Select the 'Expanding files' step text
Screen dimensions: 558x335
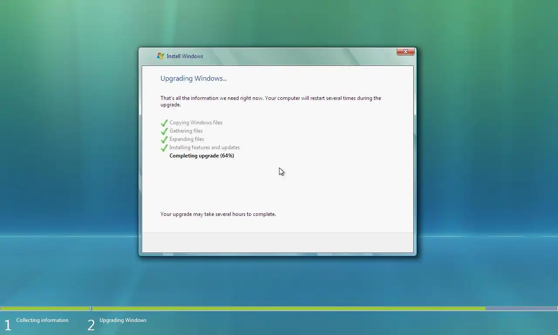click(x=187, y=139)
